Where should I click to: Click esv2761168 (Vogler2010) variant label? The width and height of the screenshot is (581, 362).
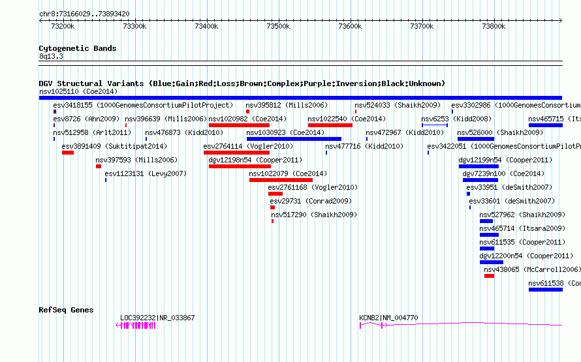(x=313, y=187)
